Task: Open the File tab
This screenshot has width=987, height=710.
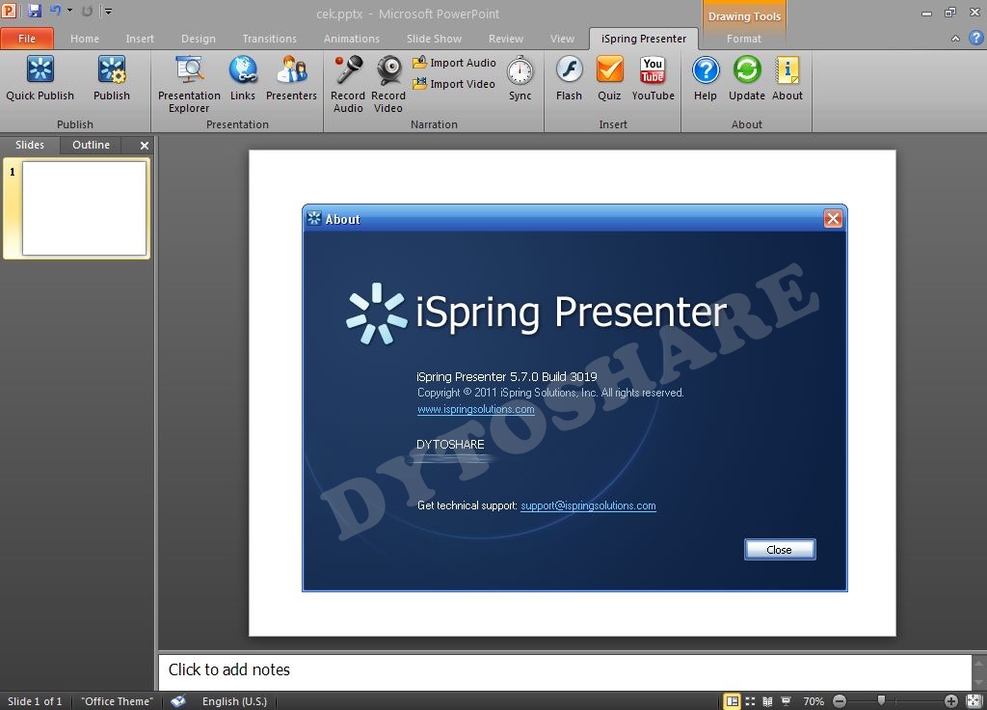Action: click(x=27, y=39)
